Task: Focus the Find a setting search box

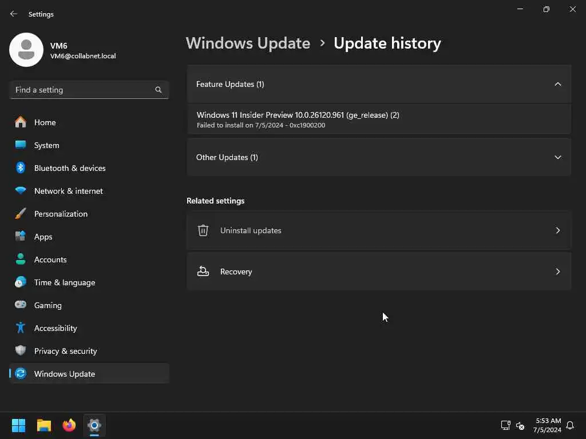Action: point(89,90)
